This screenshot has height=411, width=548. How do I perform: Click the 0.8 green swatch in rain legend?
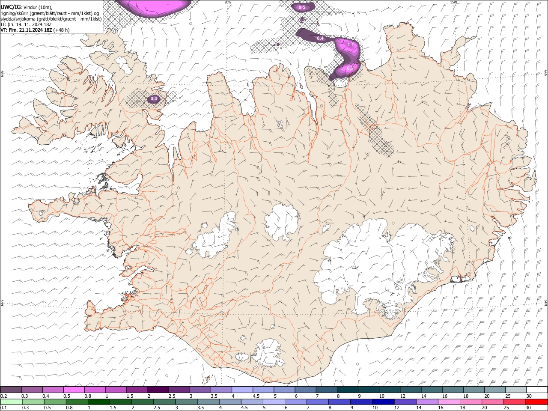click(77, 402)
